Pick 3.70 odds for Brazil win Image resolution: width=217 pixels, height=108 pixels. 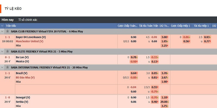164,73
